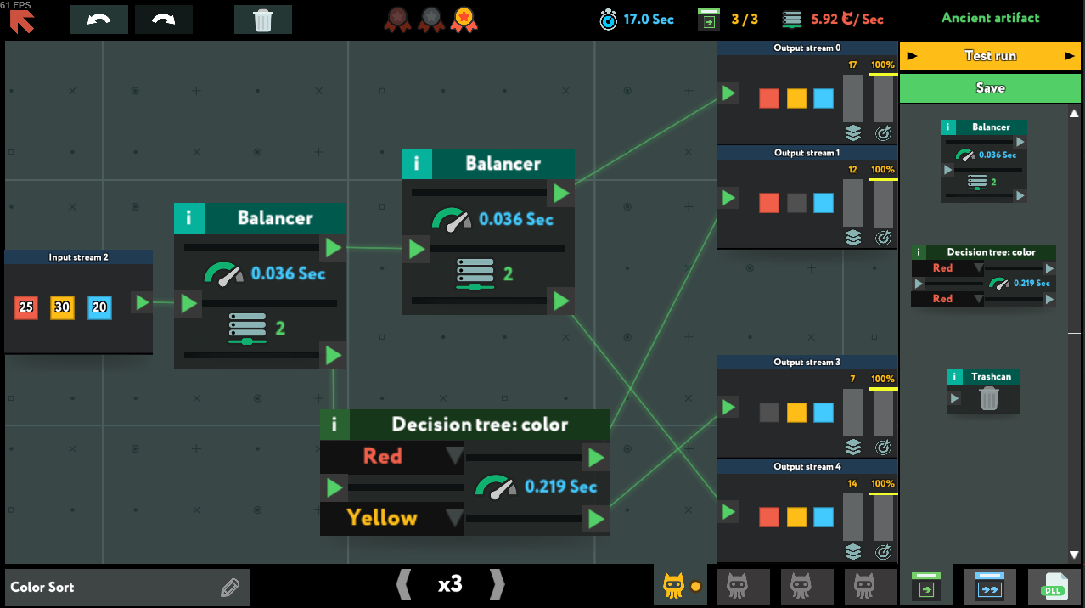This screenshot has height=608, width=1085.
Task: Click the undo arrow button
Action: [99, 20]
